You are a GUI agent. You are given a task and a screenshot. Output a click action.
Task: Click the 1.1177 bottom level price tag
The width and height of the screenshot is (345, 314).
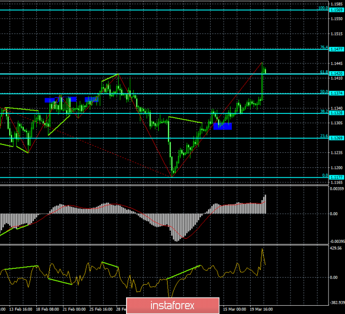coord(337,177)
